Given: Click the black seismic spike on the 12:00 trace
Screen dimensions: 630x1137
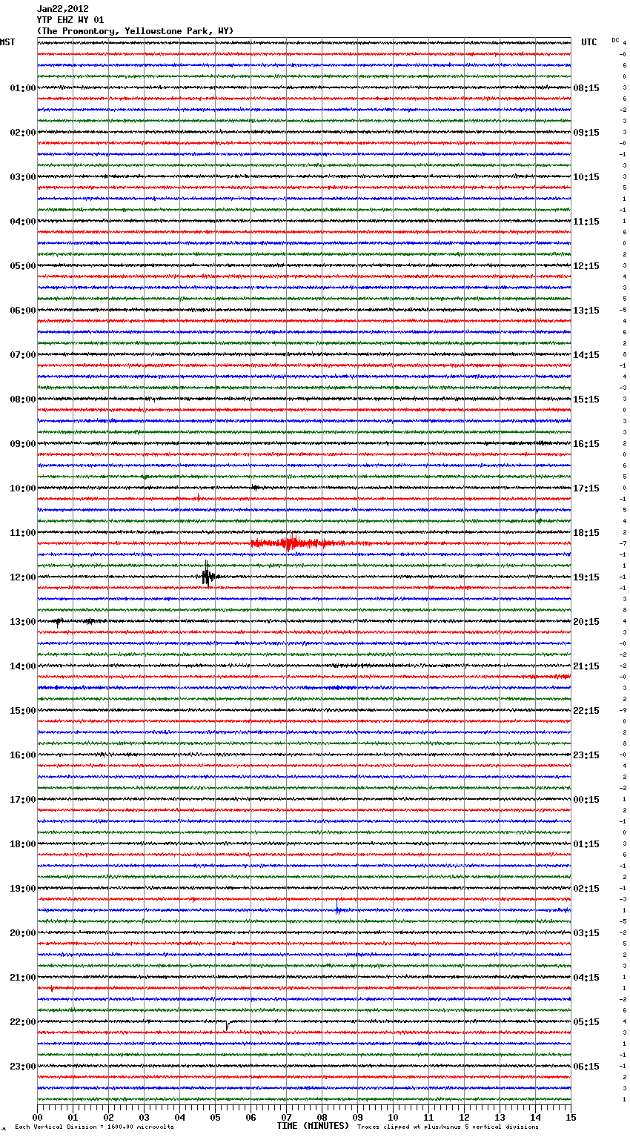Looking at the screenshot, I should (208, 575).
